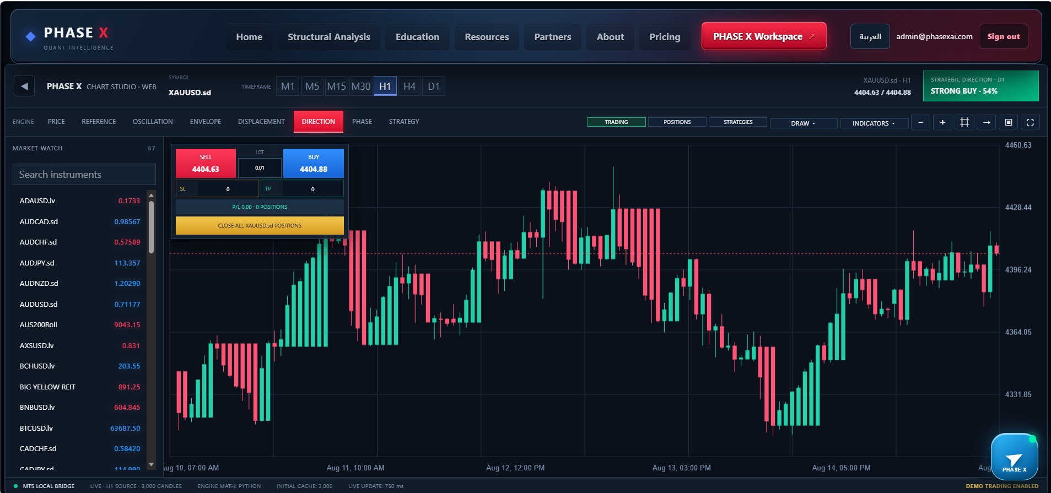Select the M1 timeframe
This screenshot has height=493, width=1051.
[288, 86]
